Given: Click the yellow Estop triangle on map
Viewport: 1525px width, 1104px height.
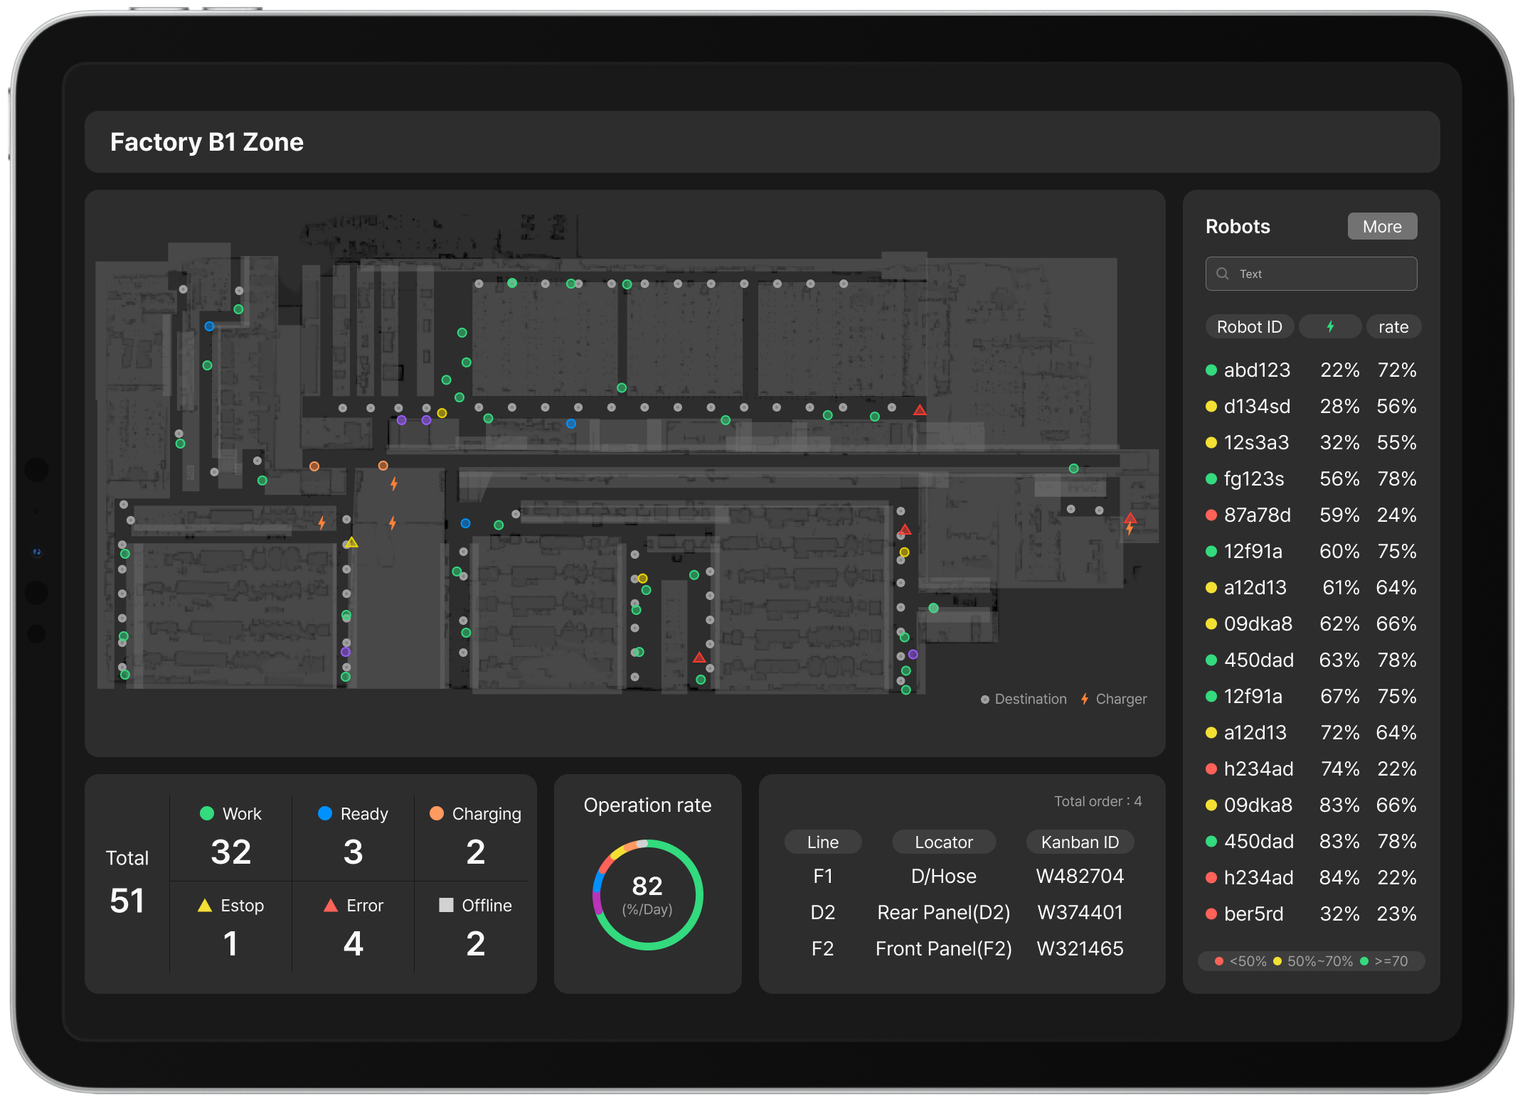Looking at the screenshot, I should point(351,542).
